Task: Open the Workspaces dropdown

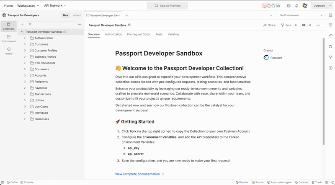Action: pos(28,5)
